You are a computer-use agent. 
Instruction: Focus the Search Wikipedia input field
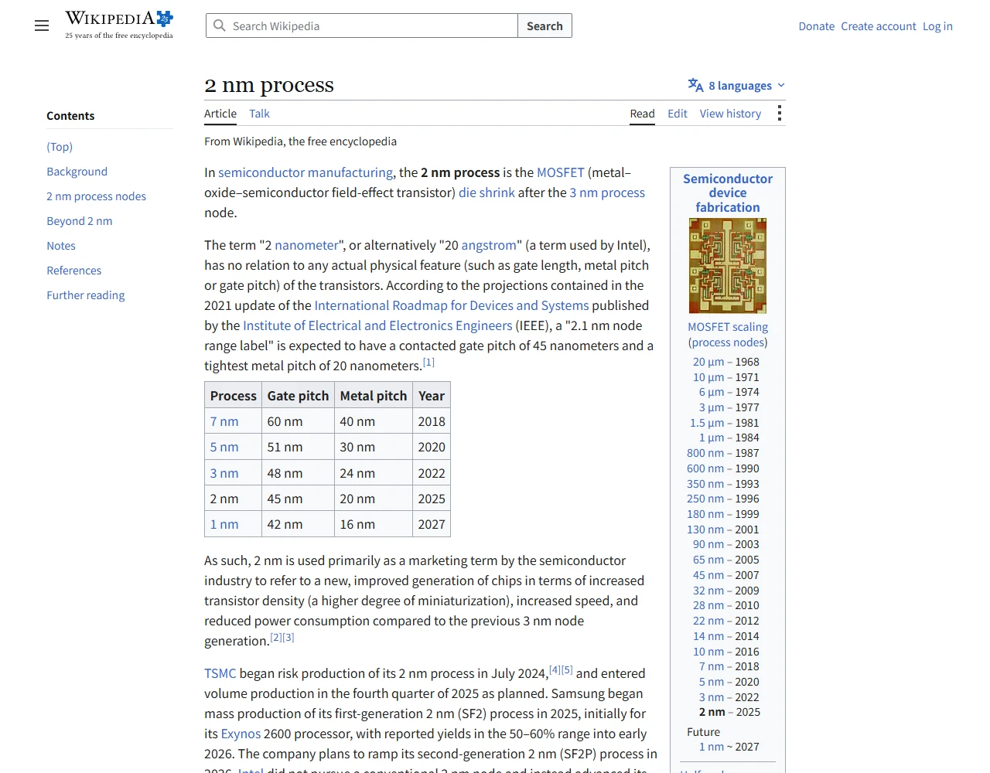click(362, 26)
